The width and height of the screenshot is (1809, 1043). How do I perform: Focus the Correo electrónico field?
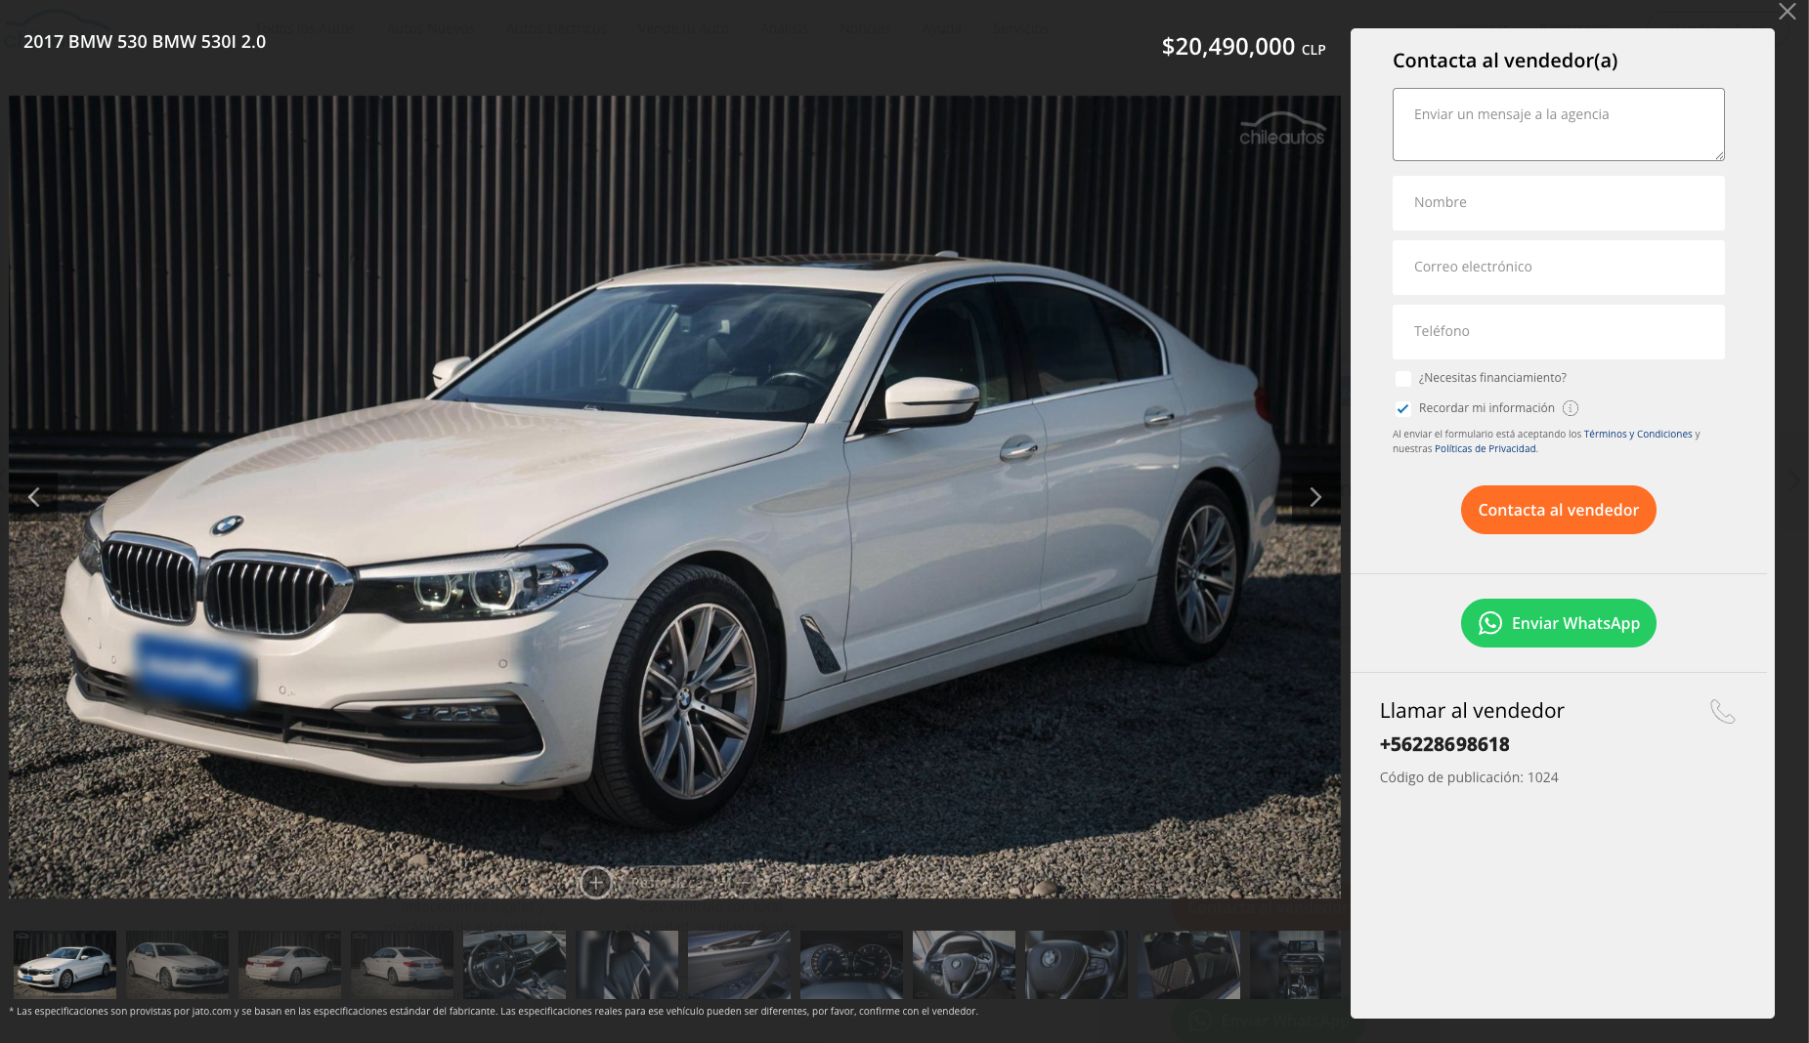pos(1558,267)
